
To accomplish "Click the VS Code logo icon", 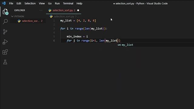I will click(x=4, y=3).
